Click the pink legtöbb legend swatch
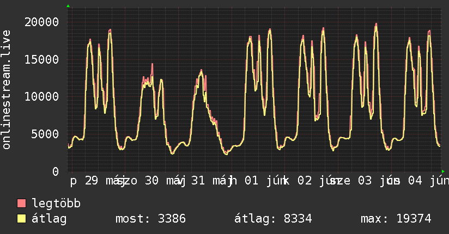 21,203
